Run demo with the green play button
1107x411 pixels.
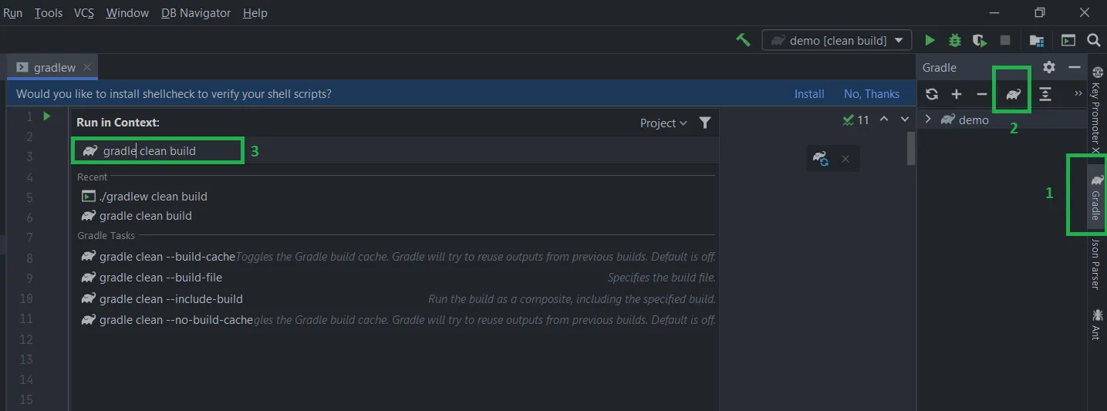point(930,40)
